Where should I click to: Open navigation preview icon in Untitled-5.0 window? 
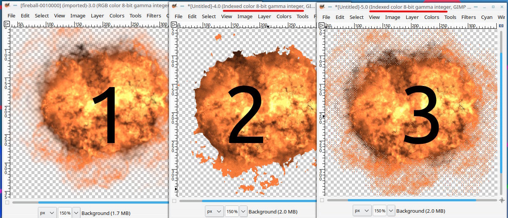(x=502, y=200)
